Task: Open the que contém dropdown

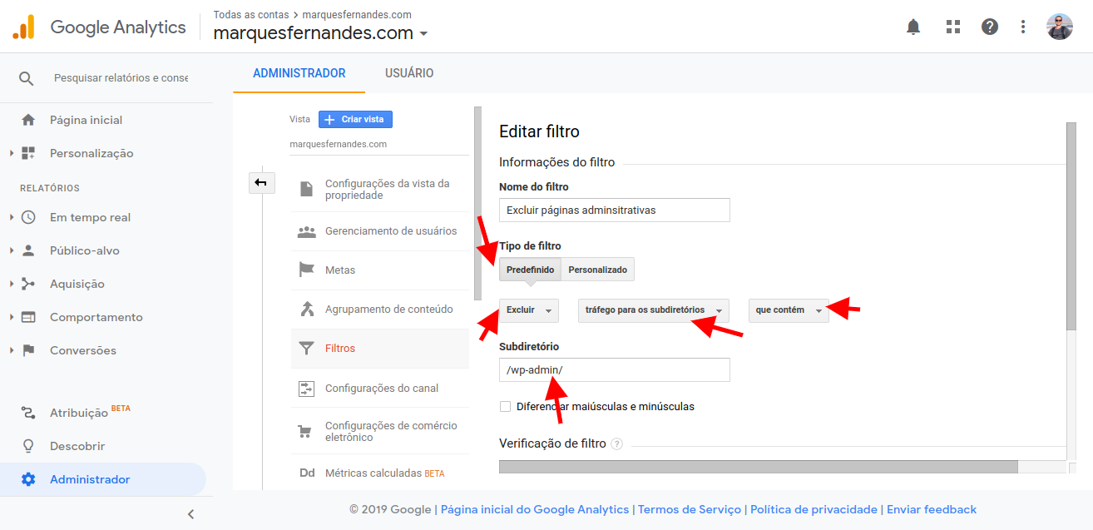Action: point(789,310)
